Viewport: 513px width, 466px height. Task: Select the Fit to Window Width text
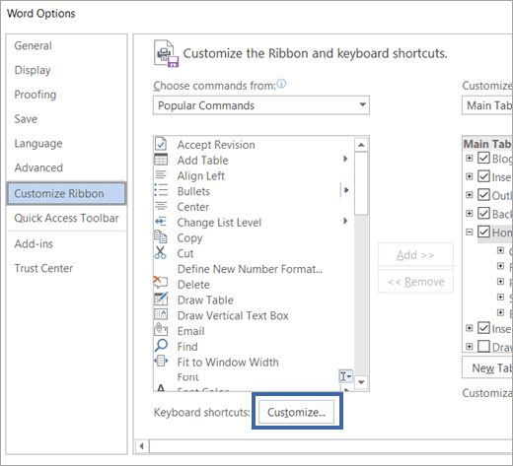click(x=228, y=362)
